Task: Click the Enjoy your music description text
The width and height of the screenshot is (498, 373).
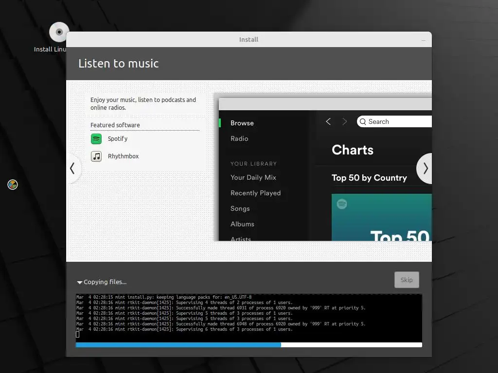Action: (143, 104)
